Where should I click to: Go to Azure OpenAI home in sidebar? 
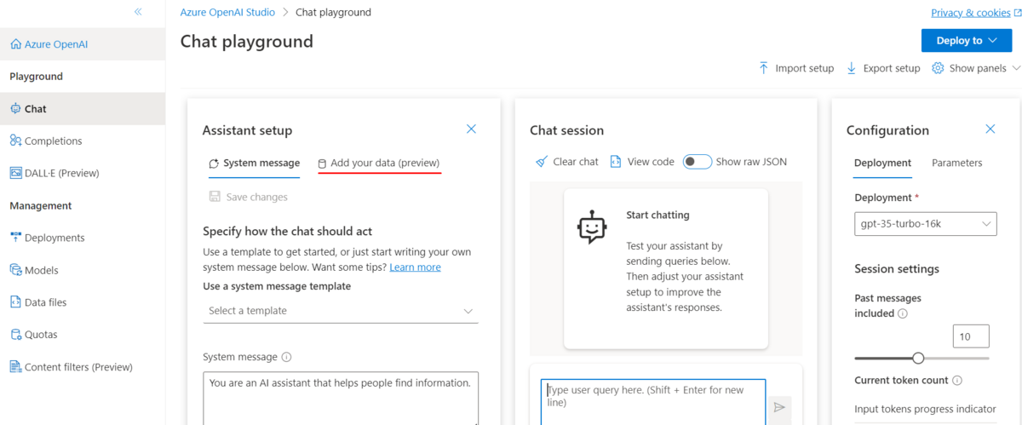[83, 43]
